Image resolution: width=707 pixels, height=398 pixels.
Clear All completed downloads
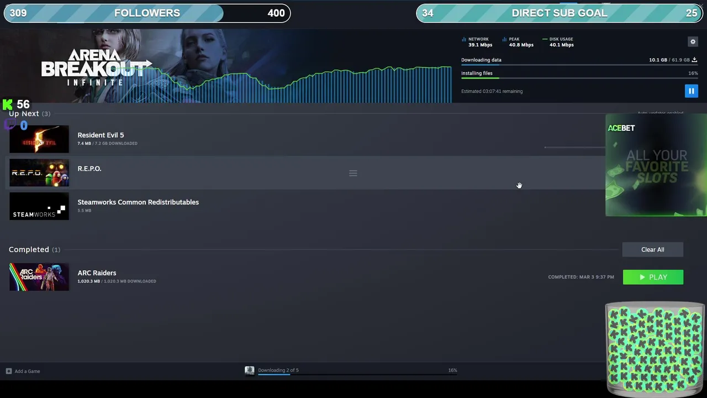[653, 249]
